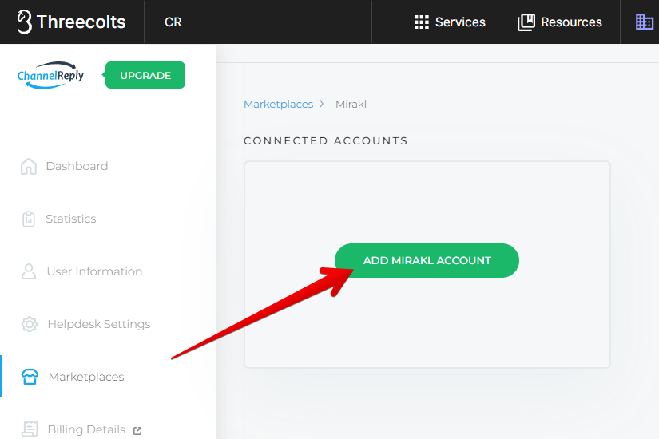The image size is (659, 439).
Task: Click the Helpdesk Settings gear icon
Action: coord(30,324)
